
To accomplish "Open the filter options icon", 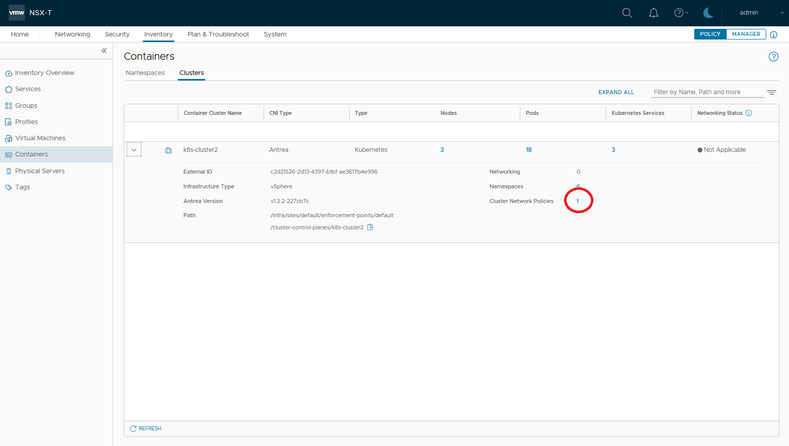I will click(x=771, y=93).
